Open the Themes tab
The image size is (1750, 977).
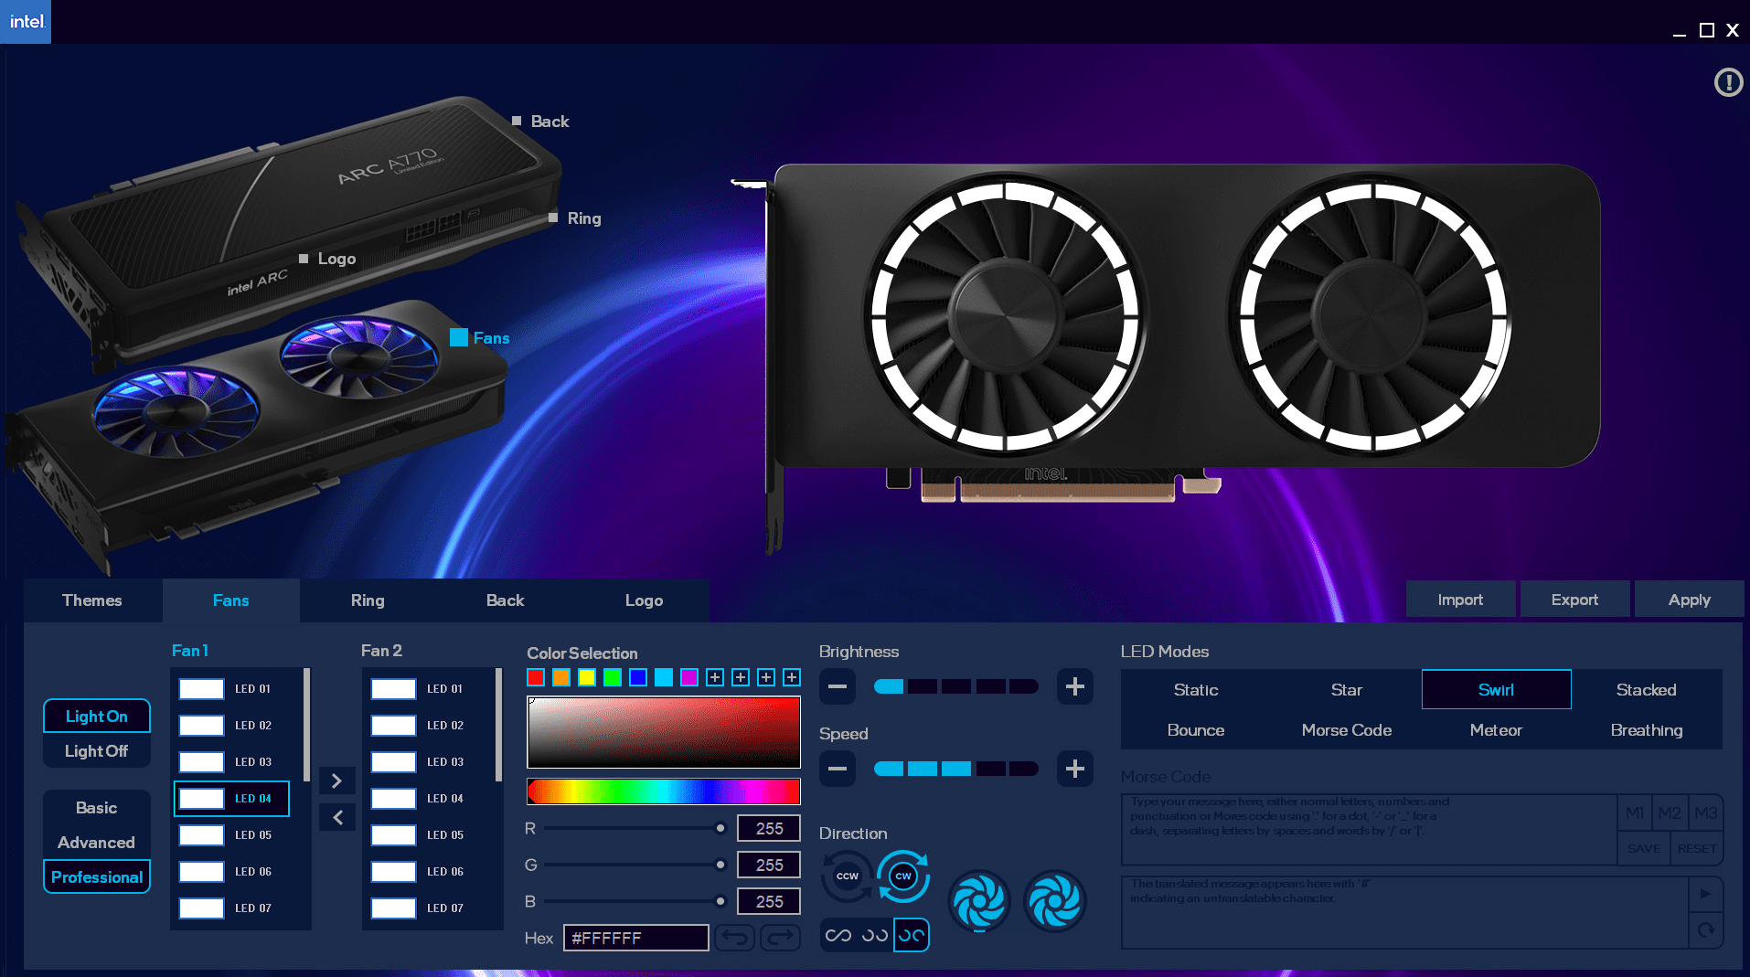[x=92, y=600]
